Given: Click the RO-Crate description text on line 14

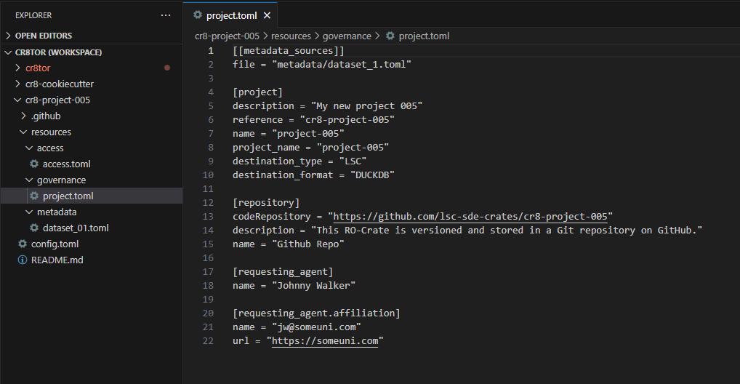Looking at the screenshot, I should [x=507, y=230].
